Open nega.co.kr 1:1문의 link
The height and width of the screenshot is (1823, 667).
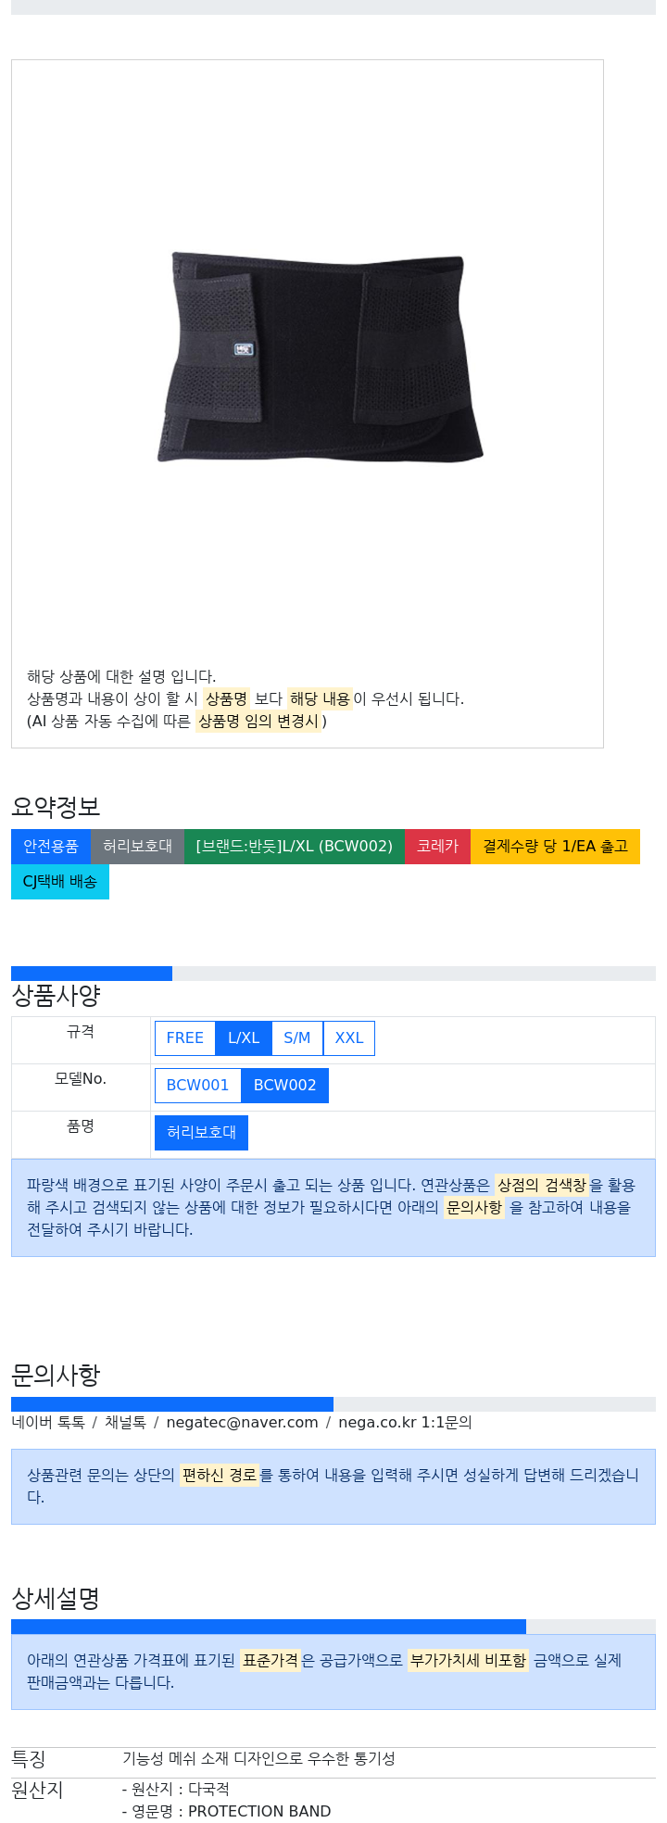pyautogui.click(x=405, y=1423)
